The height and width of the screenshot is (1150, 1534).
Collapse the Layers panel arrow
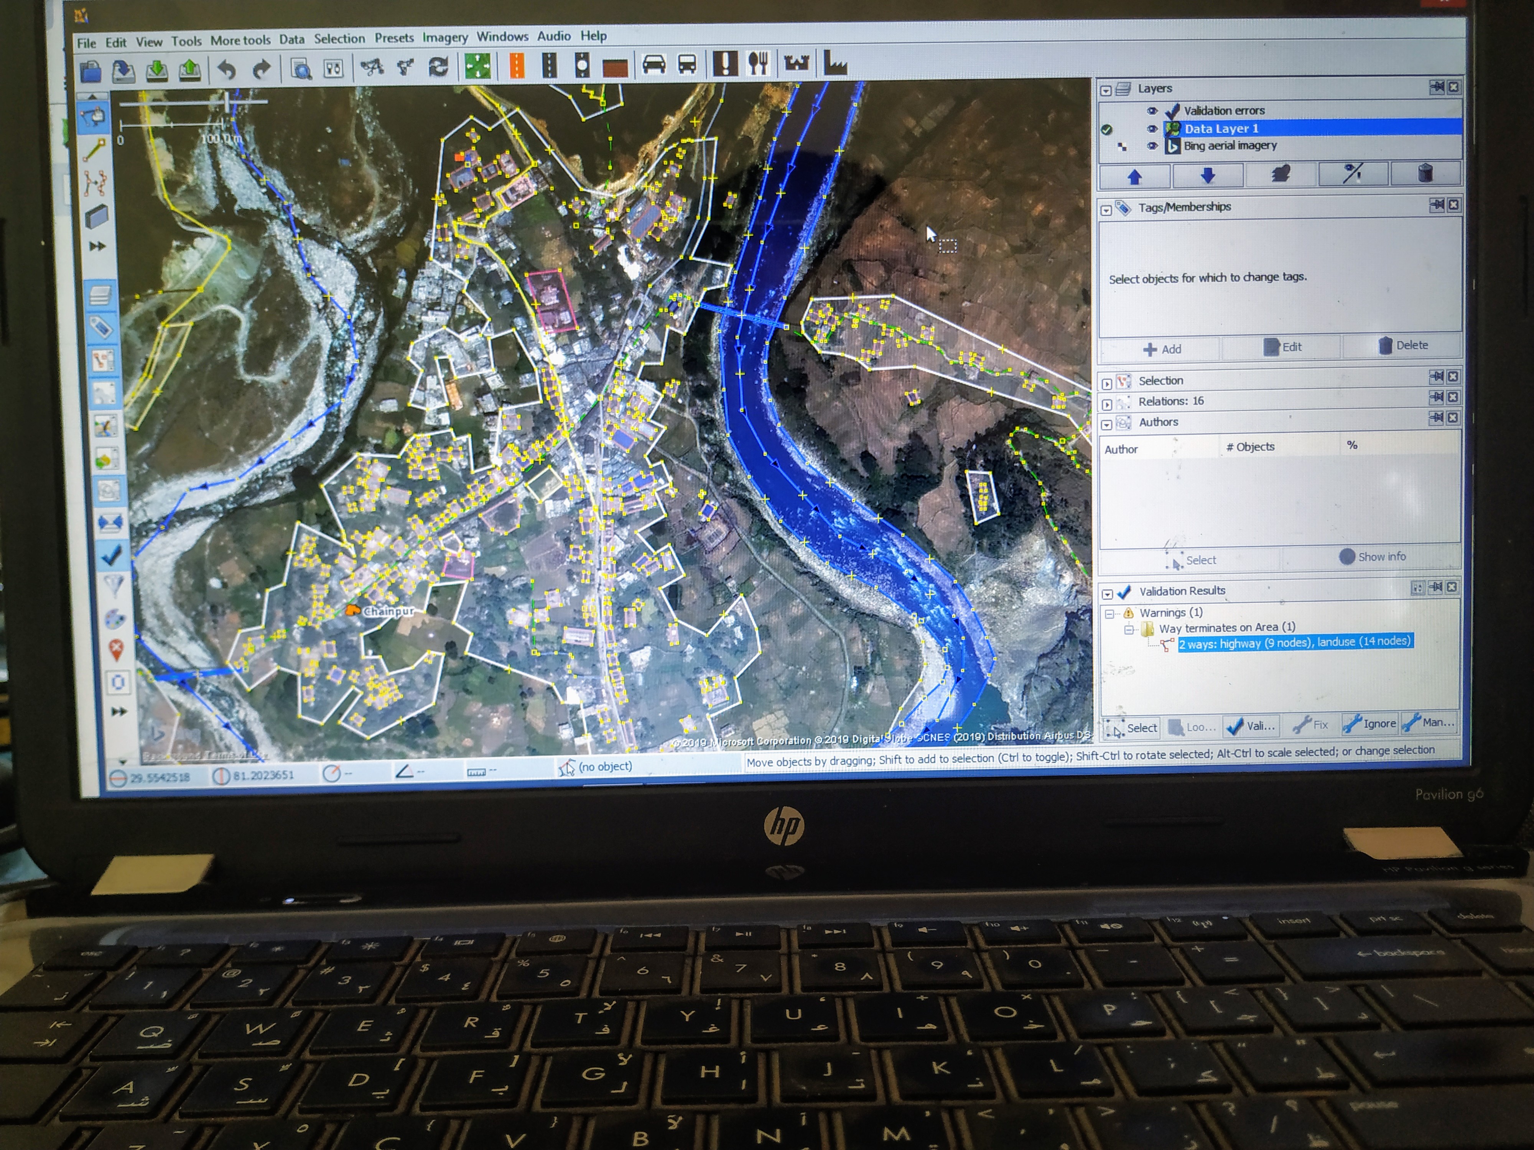pyautogui.click(x=1106, y=90)
